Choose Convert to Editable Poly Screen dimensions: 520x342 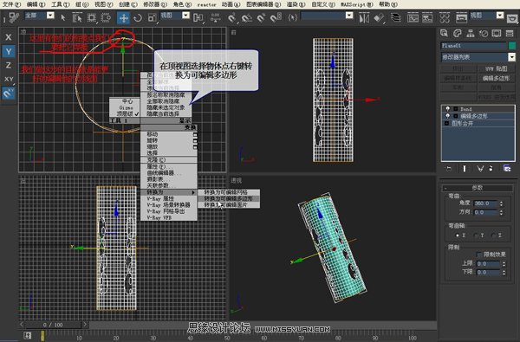tap(229, 198)
